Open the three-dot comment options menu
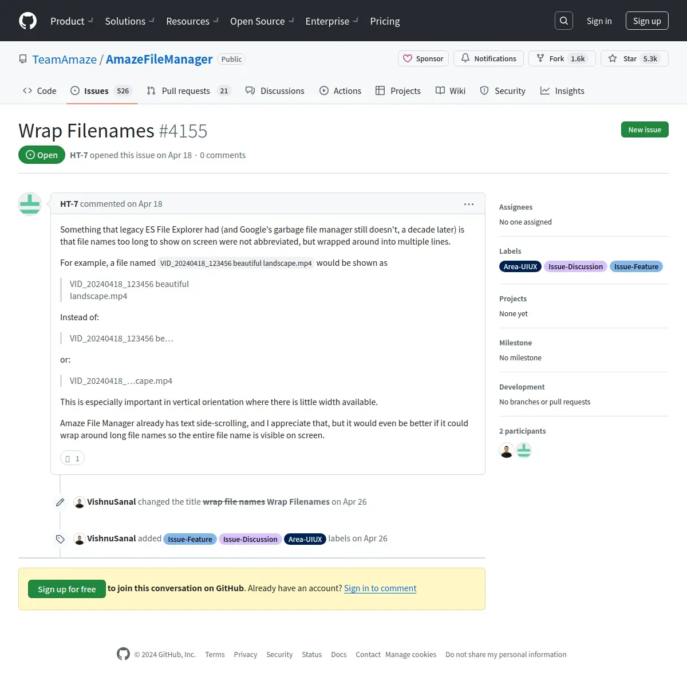687x684 pixels. pyautogui.click(x=469, y=204)
